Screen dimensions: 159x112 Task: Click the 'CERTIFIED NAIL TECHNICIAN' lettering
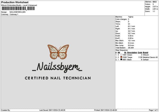[58, 78]
